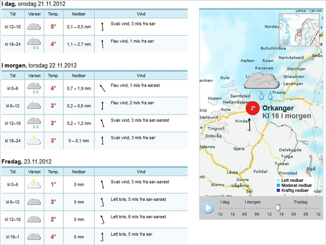Click the Orkanger place name on the map
326x245 pixels.
tap(278, 108)
